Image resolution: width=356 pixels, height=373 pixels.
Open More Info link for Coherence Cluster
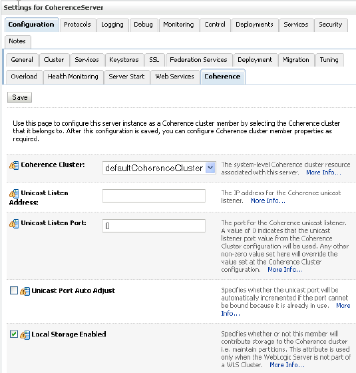[323, 173]
